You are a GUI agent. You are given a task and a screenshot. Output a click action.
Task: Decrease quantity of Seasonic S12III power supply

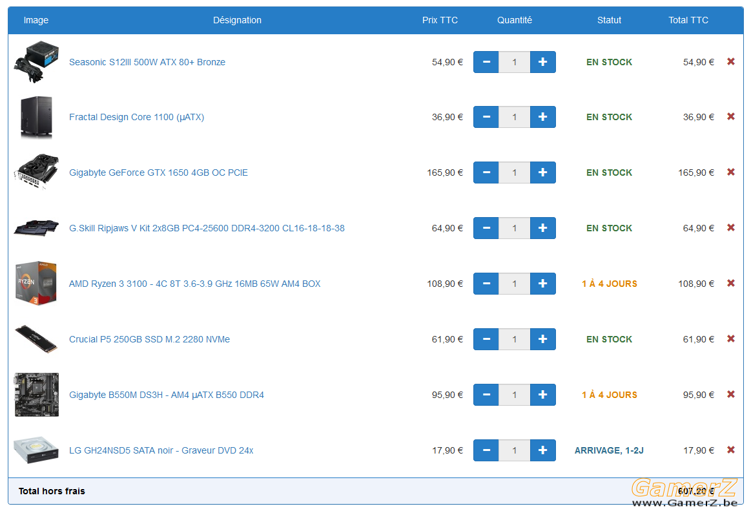486,62
